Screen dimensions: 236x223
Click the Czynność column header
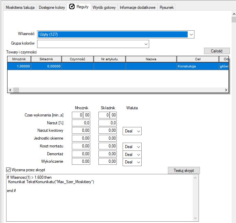click(x=78, y=59)
